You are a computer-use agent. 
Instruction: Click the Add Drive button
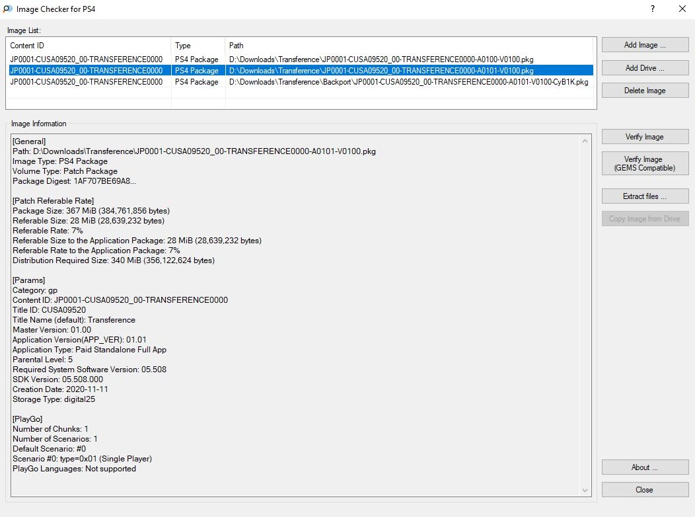(x=645, y=68)
